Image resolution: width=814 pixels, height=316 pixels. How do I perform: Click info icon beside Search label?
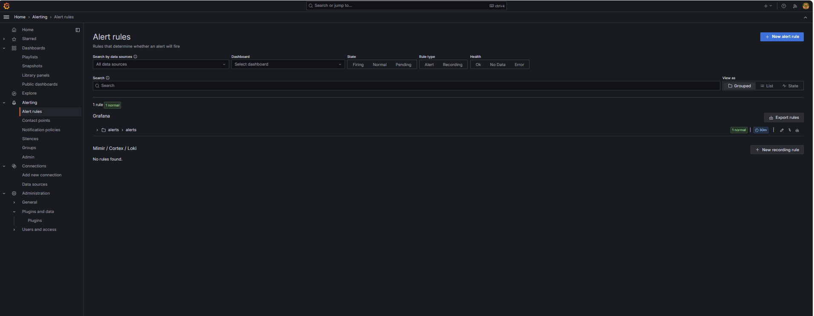(108, 78)
